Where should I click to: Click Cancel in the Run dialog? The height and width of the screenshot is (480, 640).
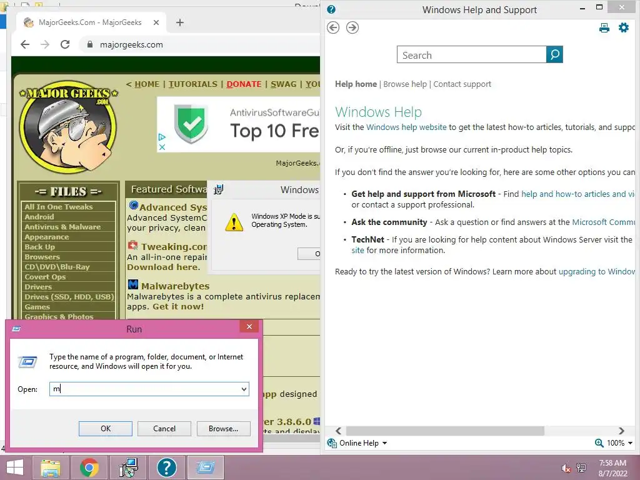pyautogui.click(x=164, y=429)
